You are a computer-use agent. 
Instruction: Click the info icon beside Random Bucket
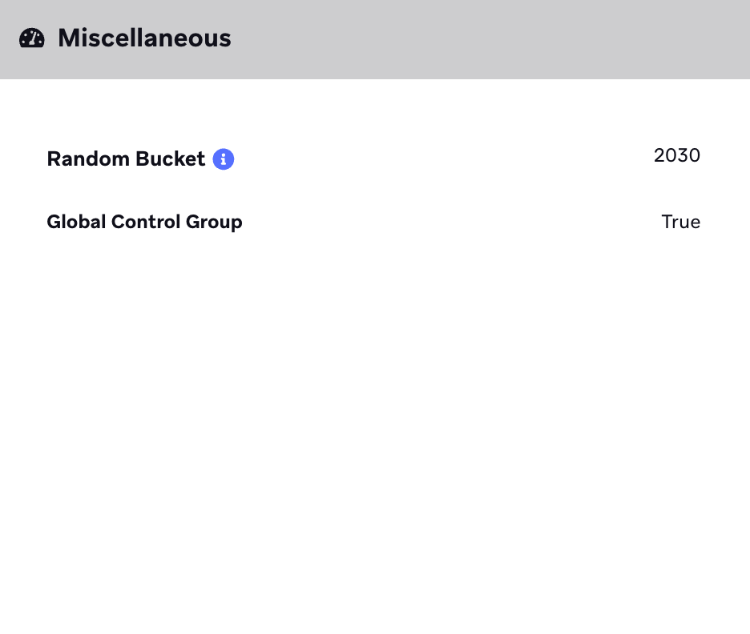pos(224,159)
